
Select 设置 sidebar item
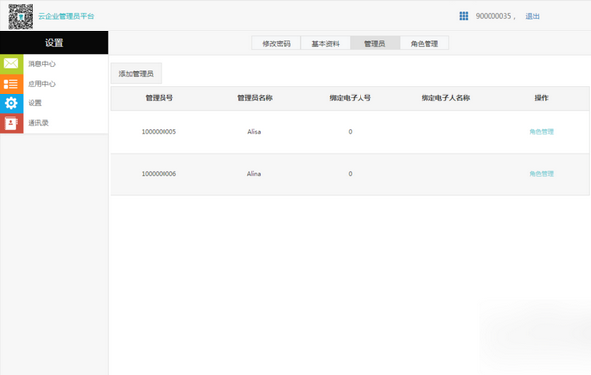point(35,103)
